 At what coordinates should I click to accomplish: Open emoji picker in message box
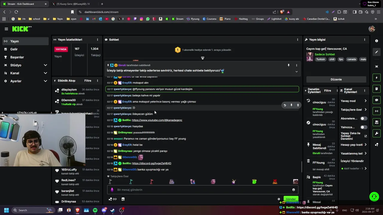[x=294, y=190]
